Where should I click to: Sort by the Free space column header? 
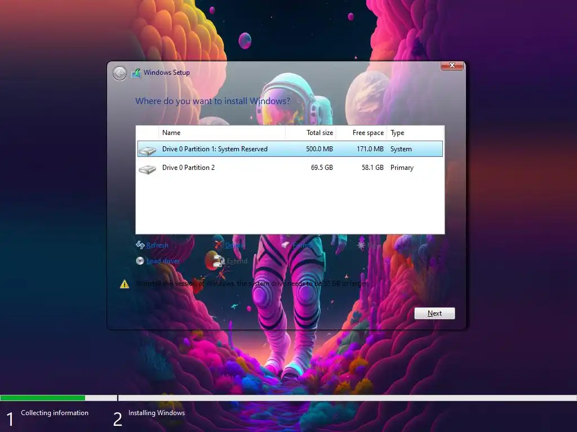(361, 133)
